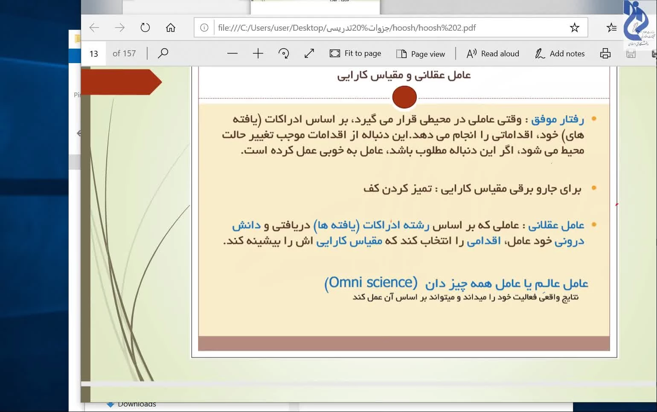Select Fit to page

(355, 53)
